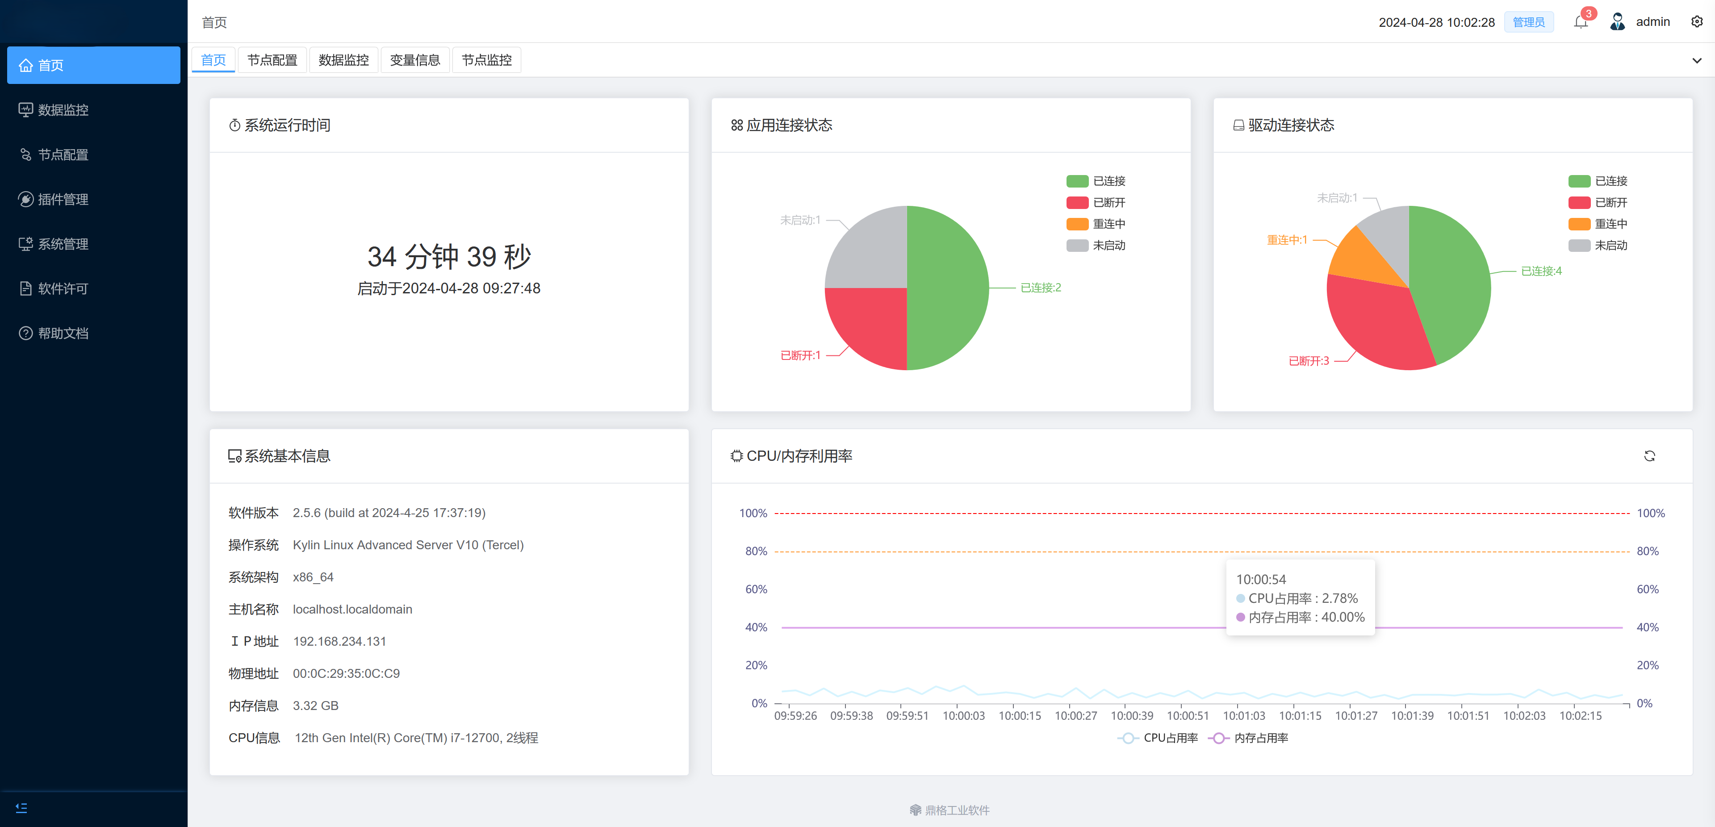This screenshot has width=1715, height=827.
Task: Toggle 已断开 legend in 驱动连接状态 chart
Action: click(1598, 202)
